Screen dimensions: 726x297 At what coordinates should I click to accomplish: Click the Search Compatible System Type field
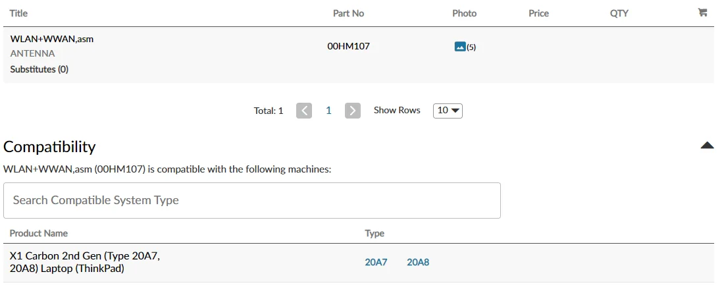click(251, 200)
